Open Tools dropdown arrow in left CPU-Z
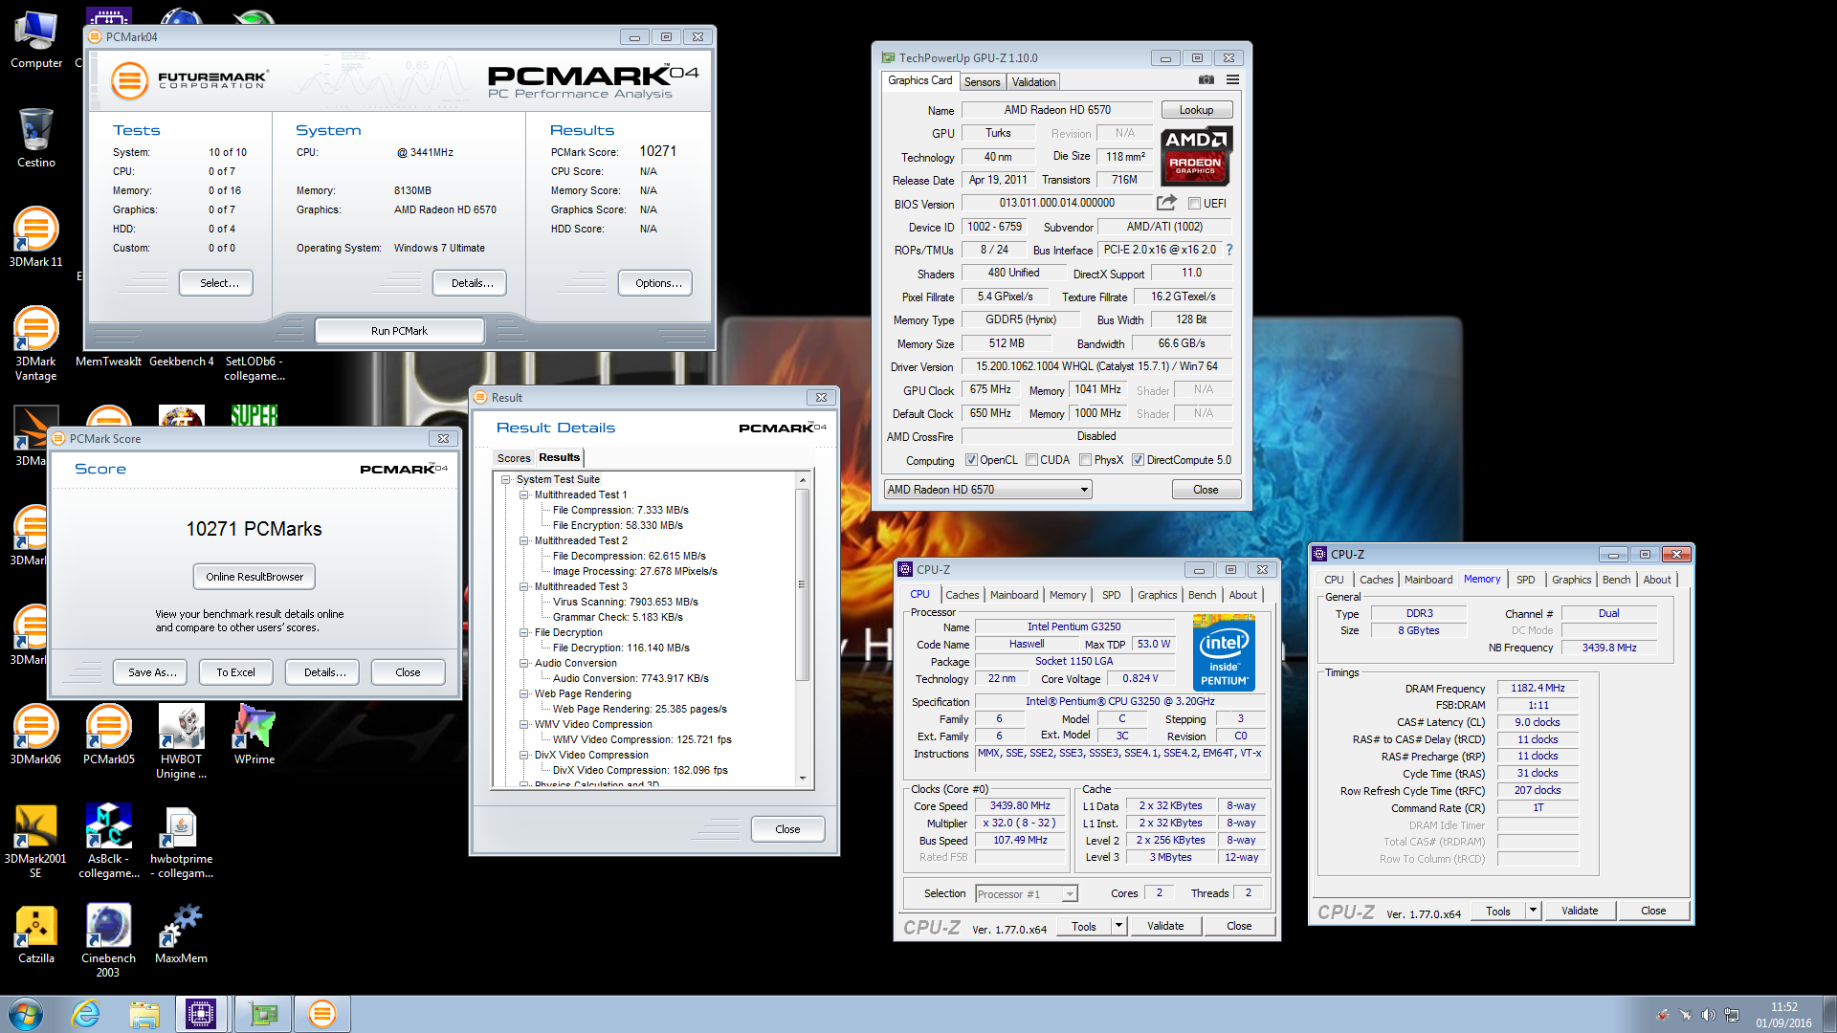The image size is (1837, 1033). tap(1118, 926)
